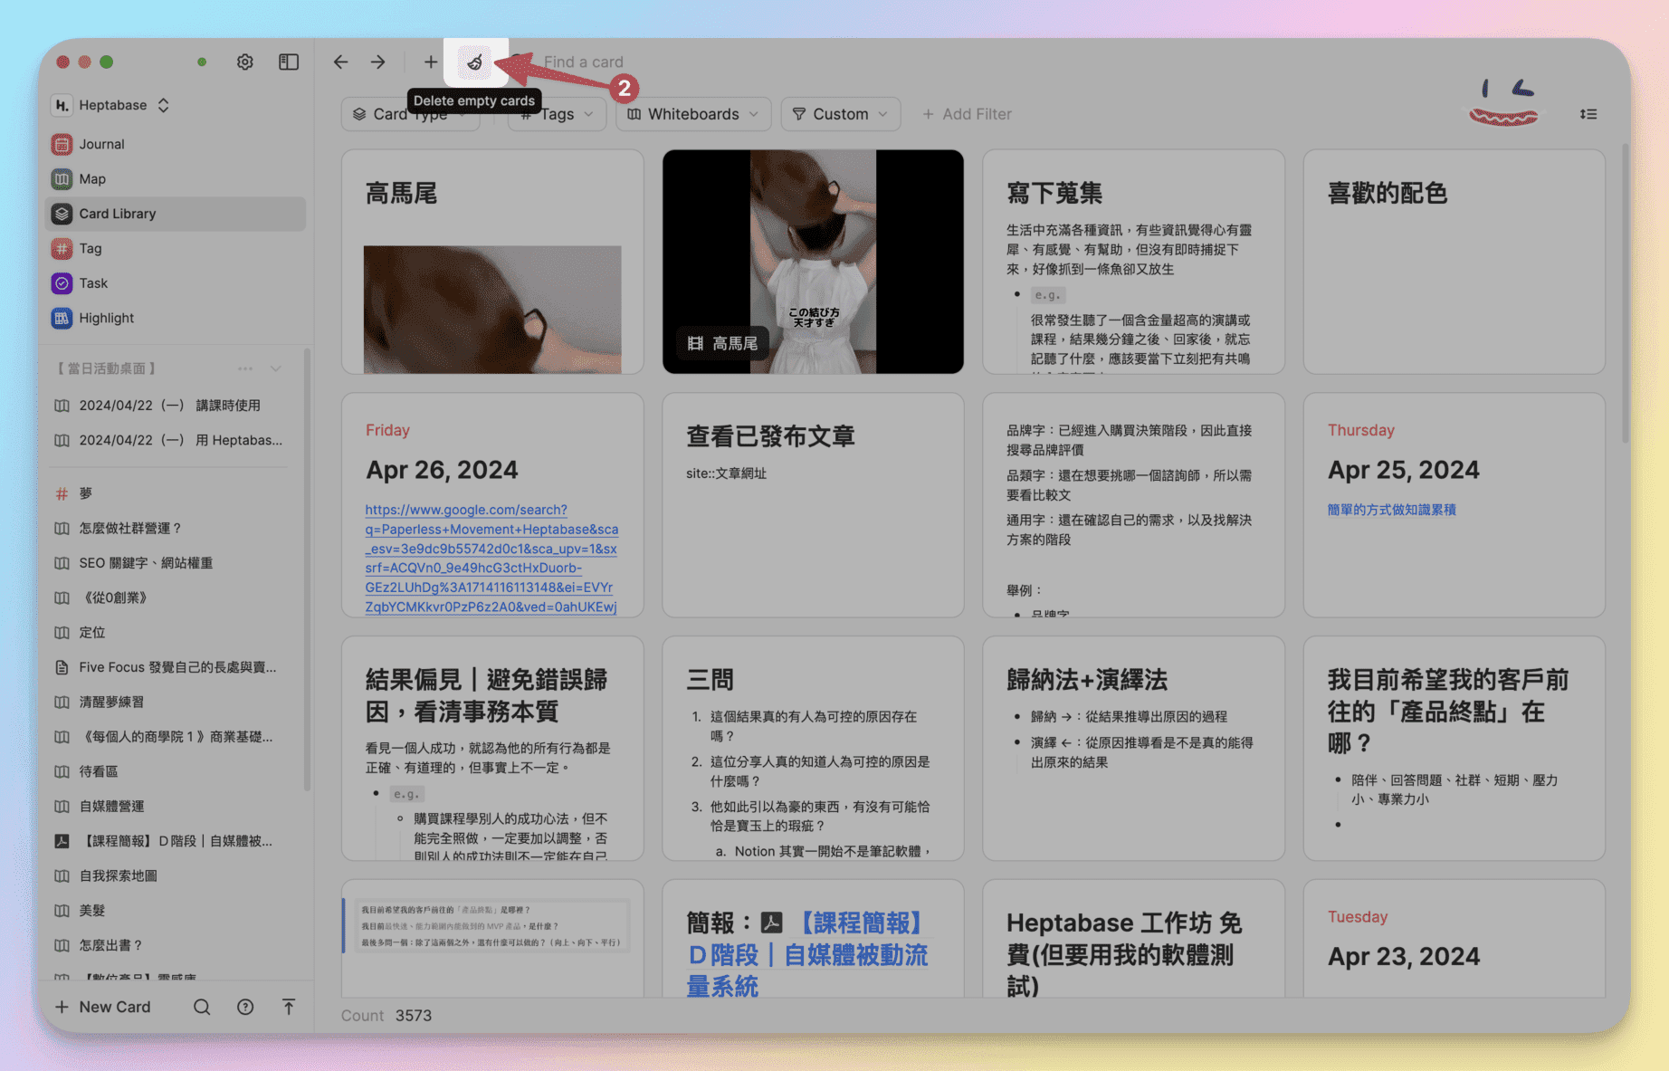Image resolution: width=1669 pixels, height=1071 pixels.
Task: Click the Add Filter option
Action: click(967, 114)
